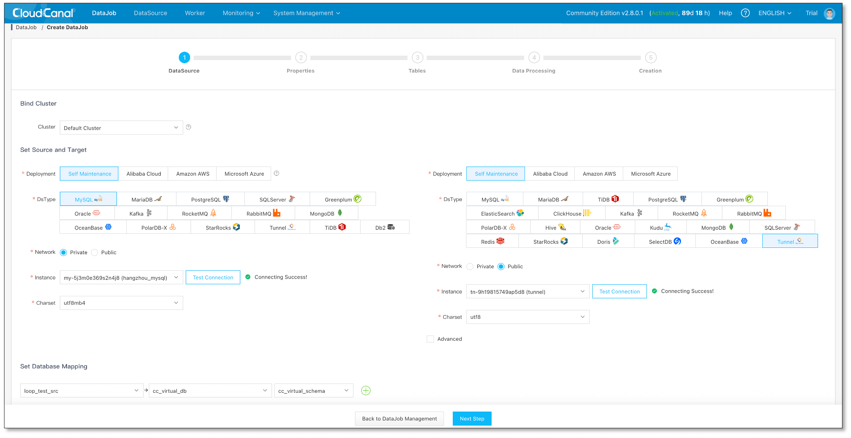The width and height of the screenshot is (851, 438).
Task: Select Public network for source
Action: (x=95, y=253)
